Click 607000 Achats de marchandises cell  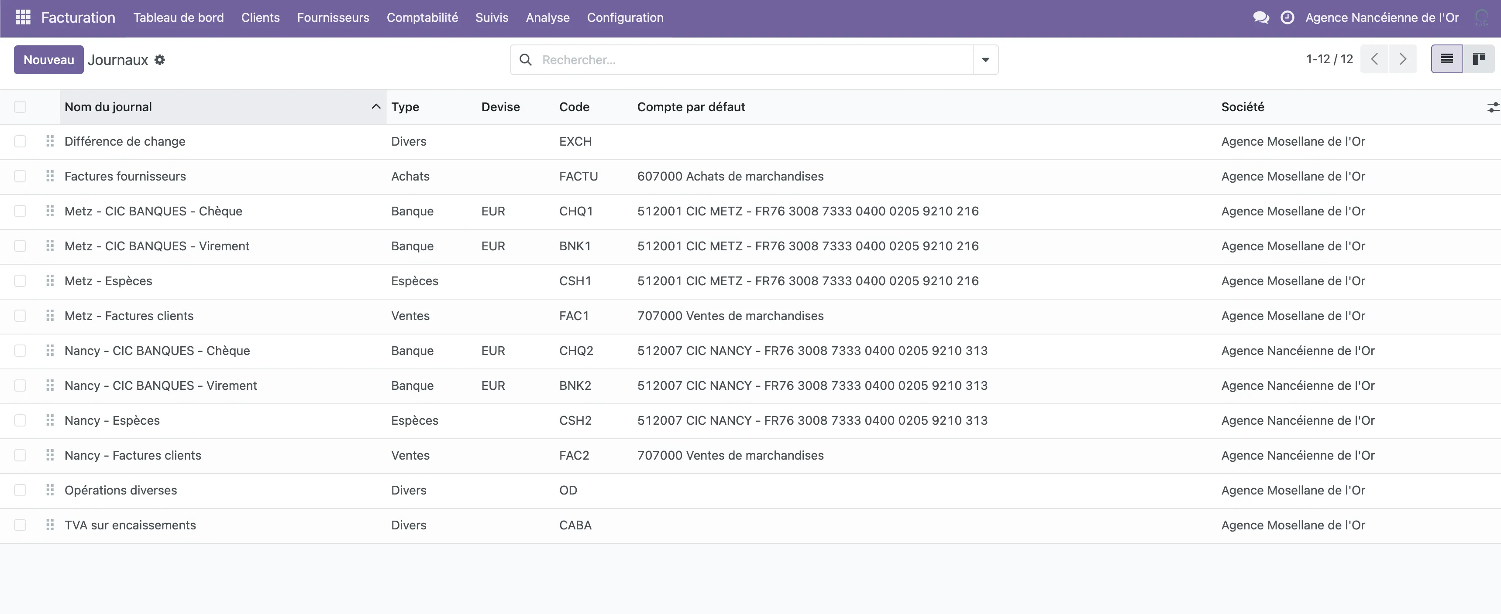[x=730, y=176]
